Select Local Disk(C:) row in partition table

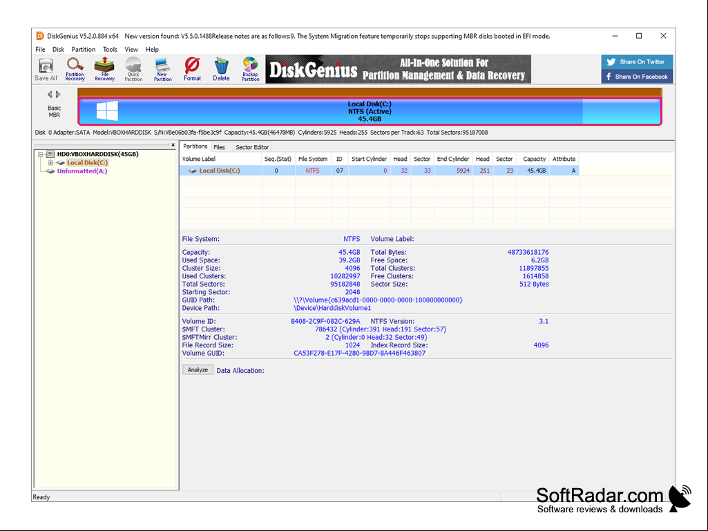(379, 171)
